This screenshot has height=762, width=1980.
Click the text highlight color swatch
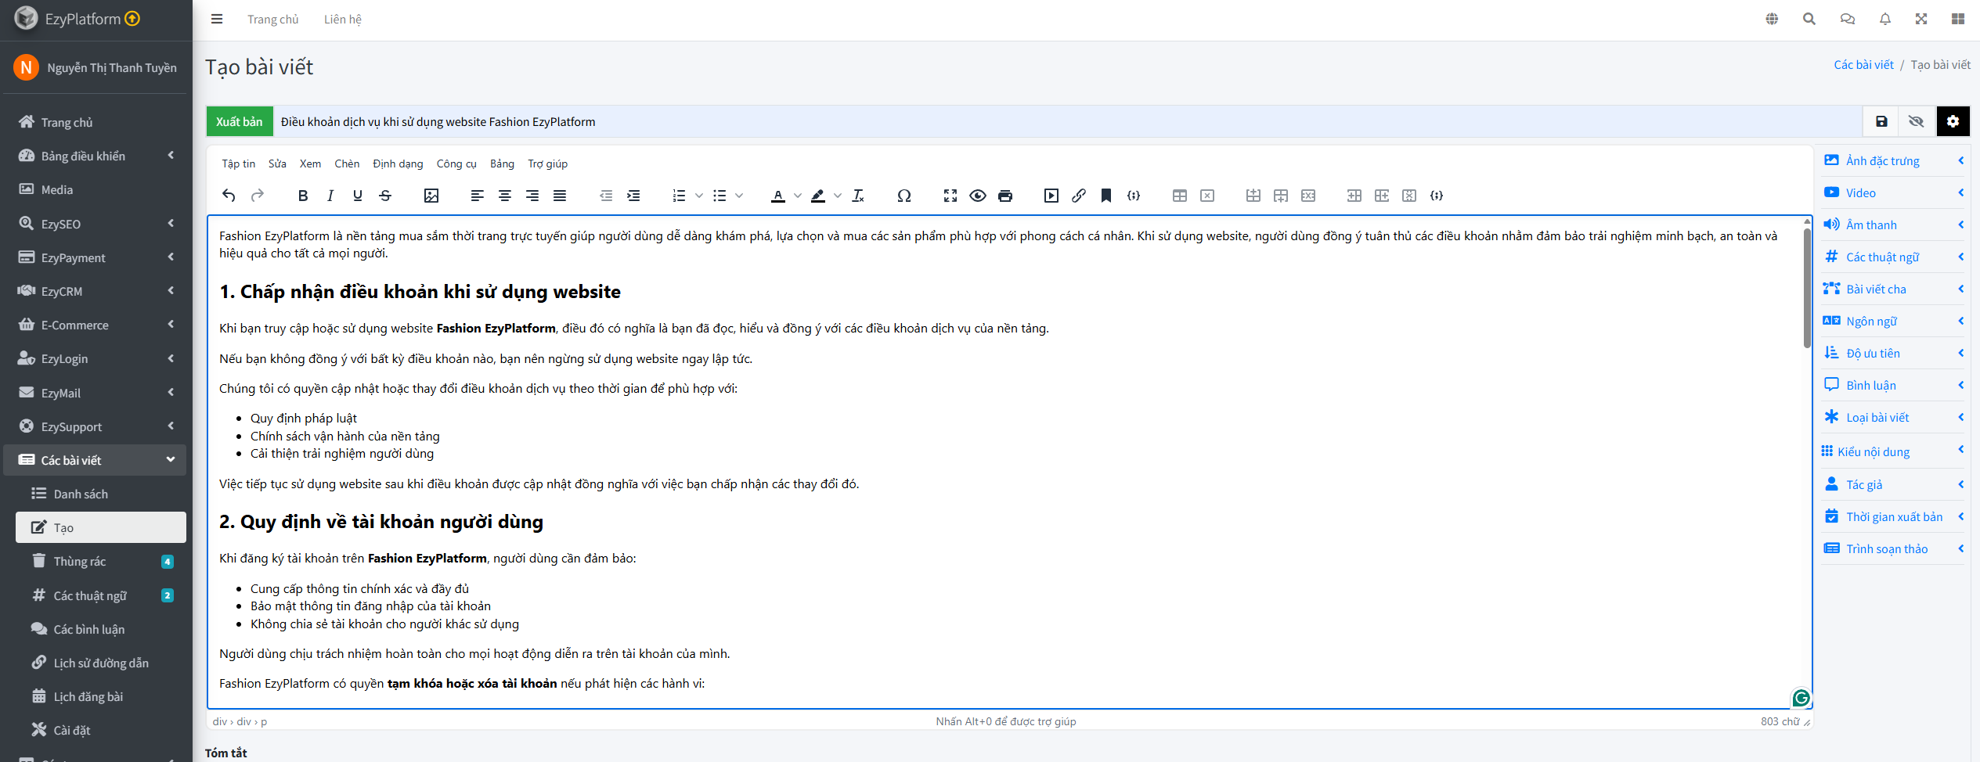pos(818,196)
